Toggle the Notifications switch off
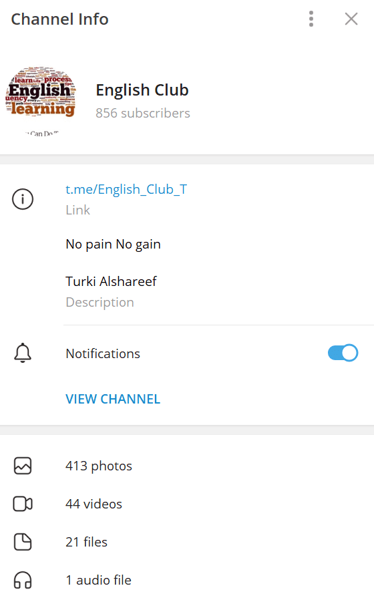Screen dimensions: 374x606 [343, 353]
